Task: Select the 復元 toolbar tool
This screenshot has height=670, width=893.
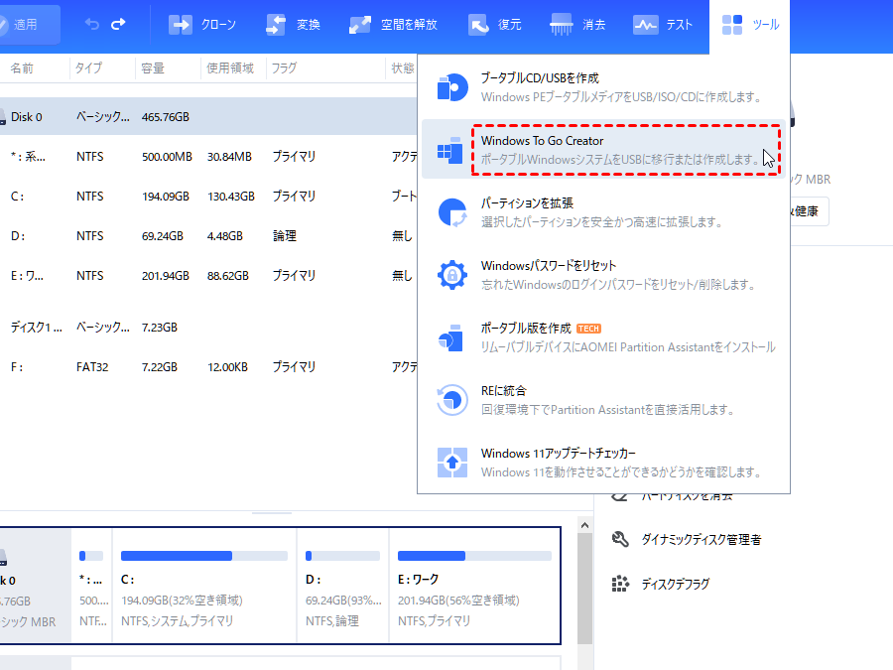Action: click(495, 25)
